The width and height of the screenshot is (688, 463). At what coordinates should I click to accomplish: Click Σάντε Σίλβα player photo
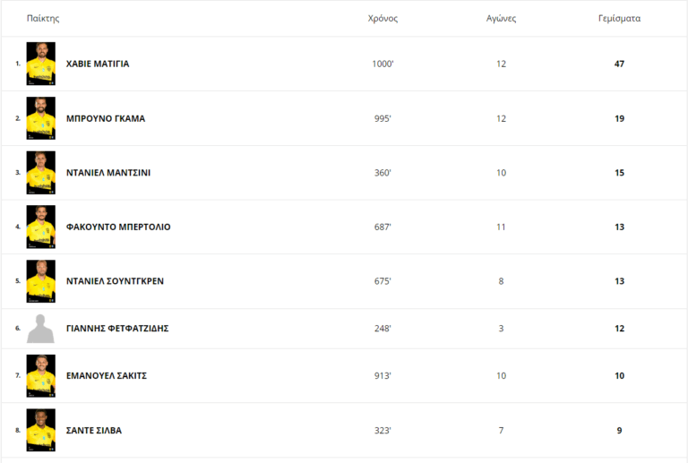(41, 430)
